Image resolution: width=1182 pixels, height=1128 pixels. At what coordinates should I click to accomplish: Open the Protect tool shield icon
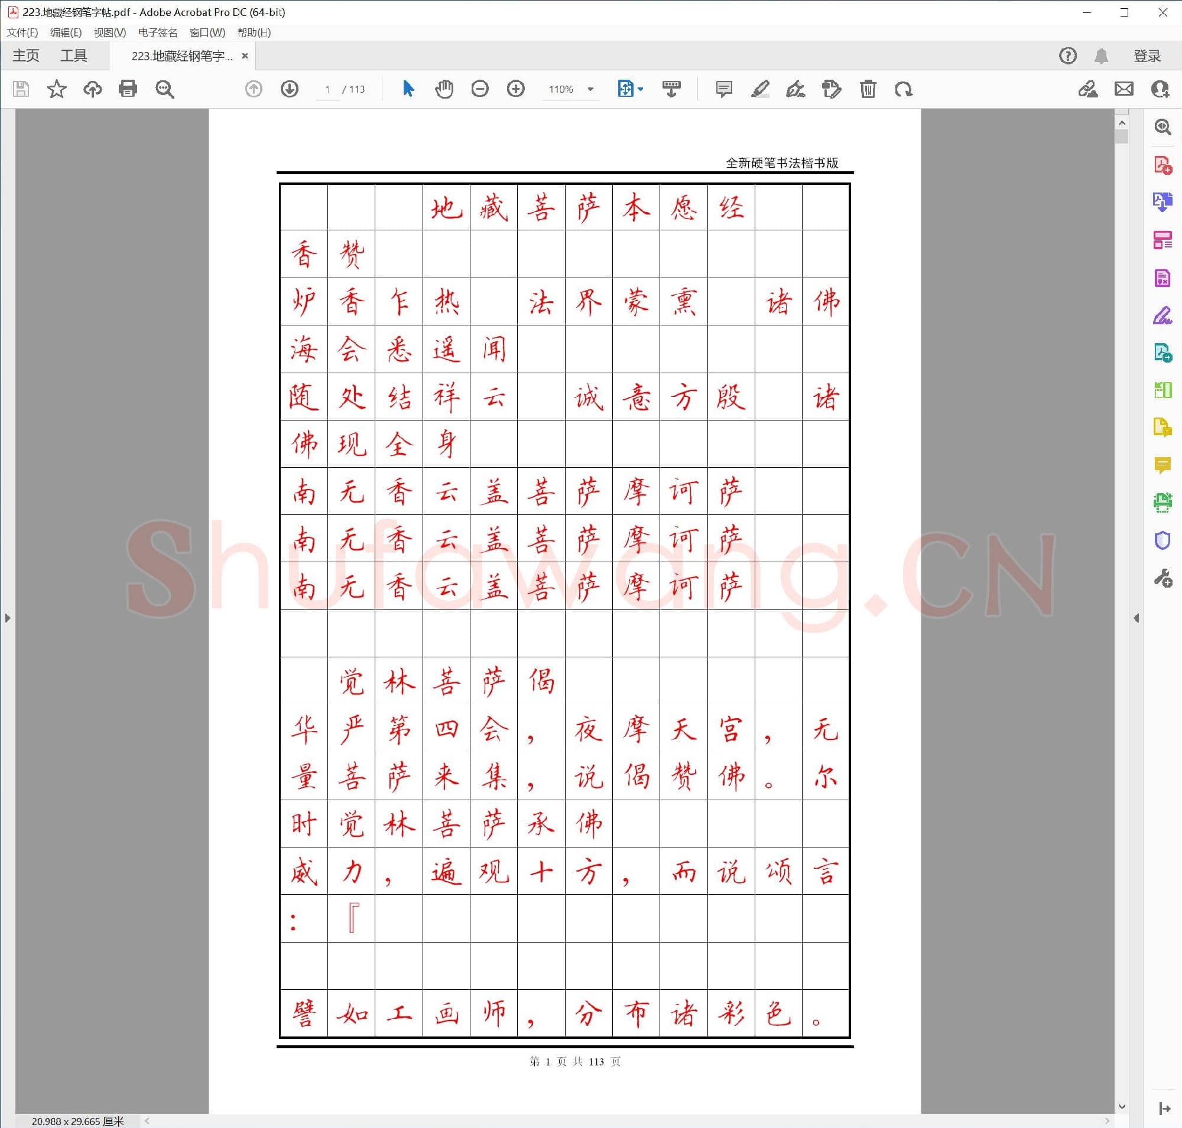[x=1162, y=540]
